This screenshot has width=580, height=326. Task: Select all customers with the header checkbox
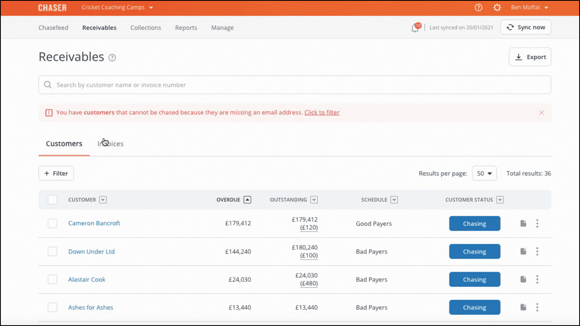click(52, 200)
